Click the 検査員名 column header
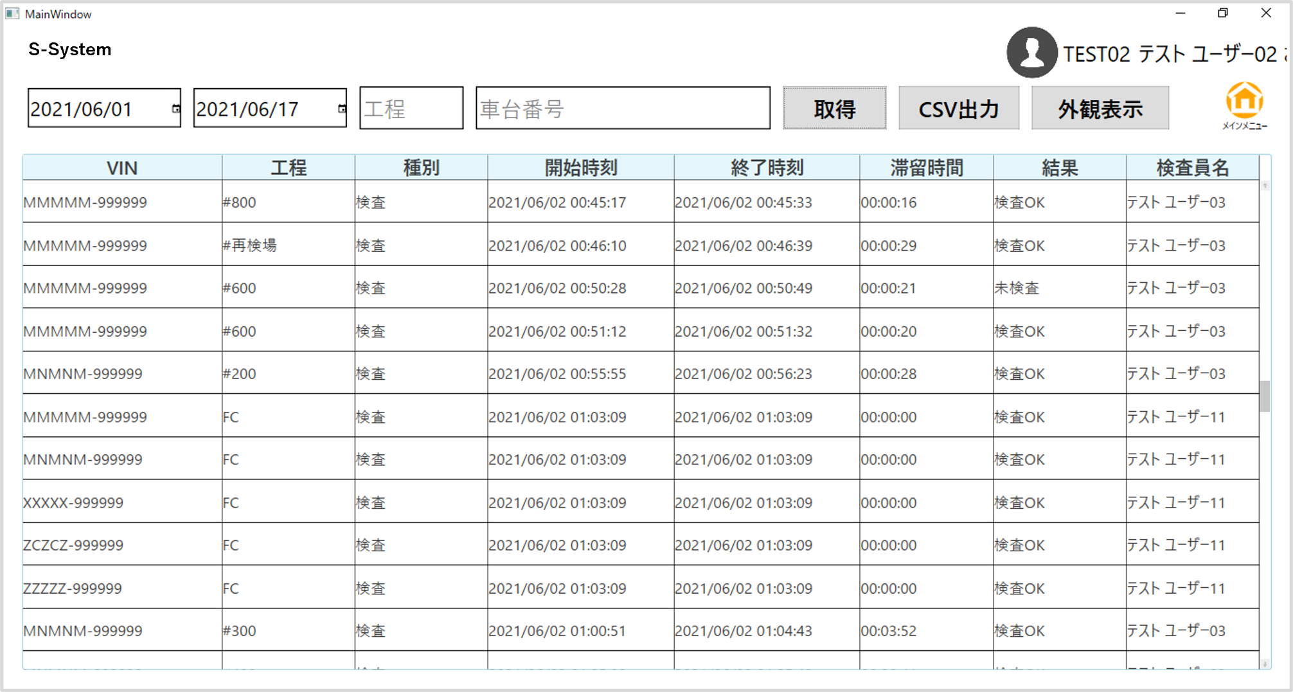The width and height of the screenshot is (1293, 692). pos(1192,168)
